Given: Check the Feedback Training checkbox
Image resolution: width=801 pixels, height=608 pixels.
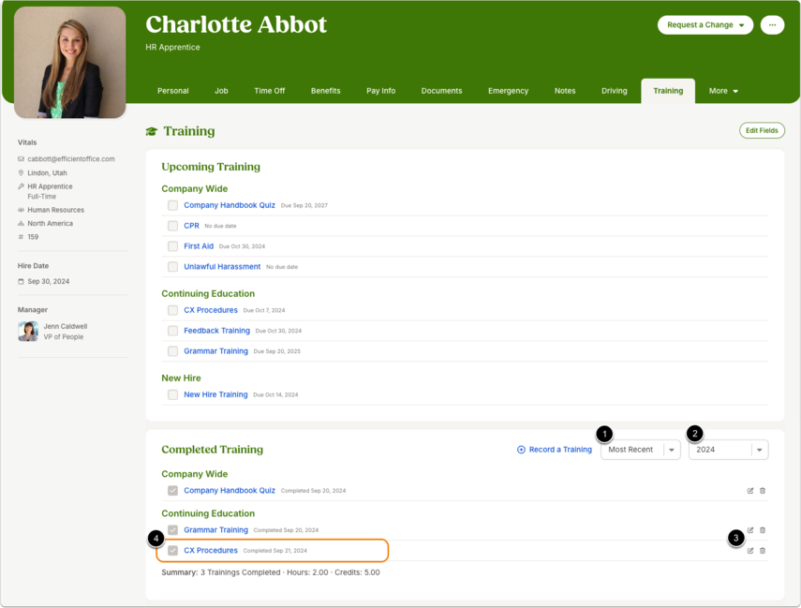Looking at the screenshot, I should coord(172,331).
